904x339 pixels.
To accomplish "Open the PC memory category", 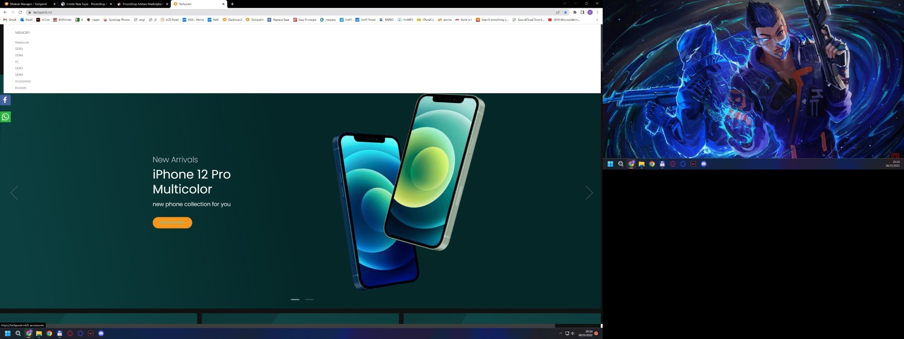I will [17, 62].
